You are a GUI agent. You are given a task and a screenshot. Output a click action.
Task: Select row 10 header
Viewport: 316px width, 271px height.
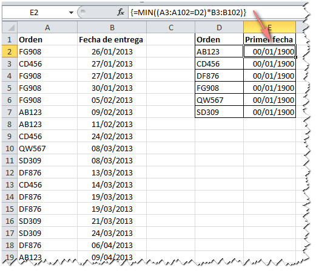(x=10, y=148)
